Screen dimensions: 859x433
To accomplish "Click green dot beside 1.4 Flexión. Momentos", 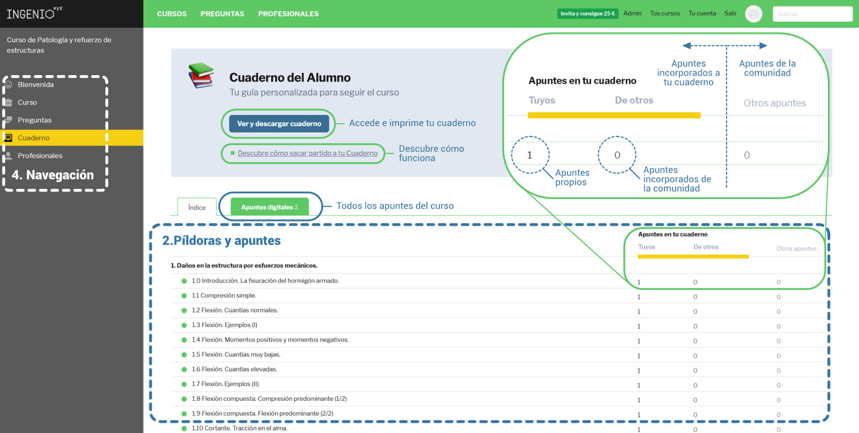I will [184, 340].
